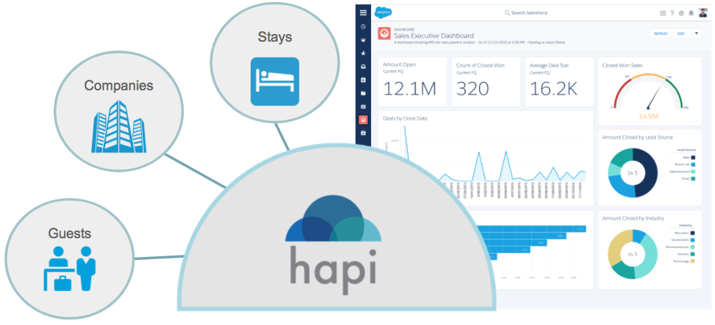
Task: Click the user profile avatar photo
Action: click(702, 12)
